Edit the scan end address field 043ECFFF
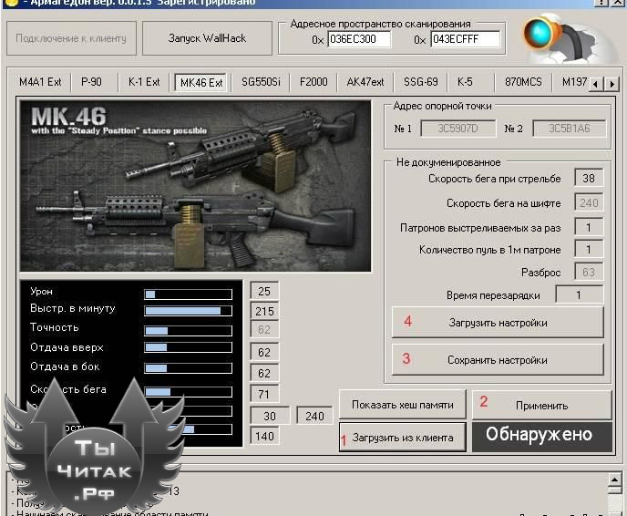The image size is (627, 516). pyautogui.click(x=466, y=39)
